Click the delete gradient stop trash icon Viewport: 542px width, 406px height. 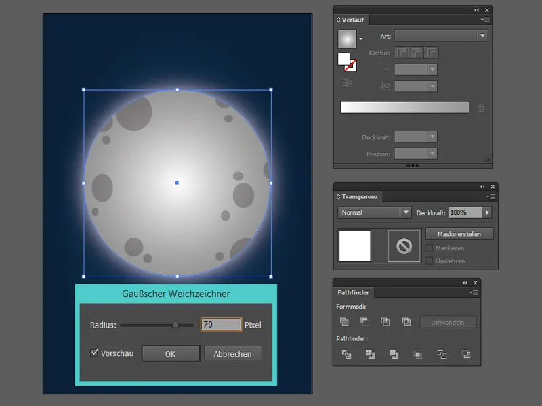click(481, 108)
